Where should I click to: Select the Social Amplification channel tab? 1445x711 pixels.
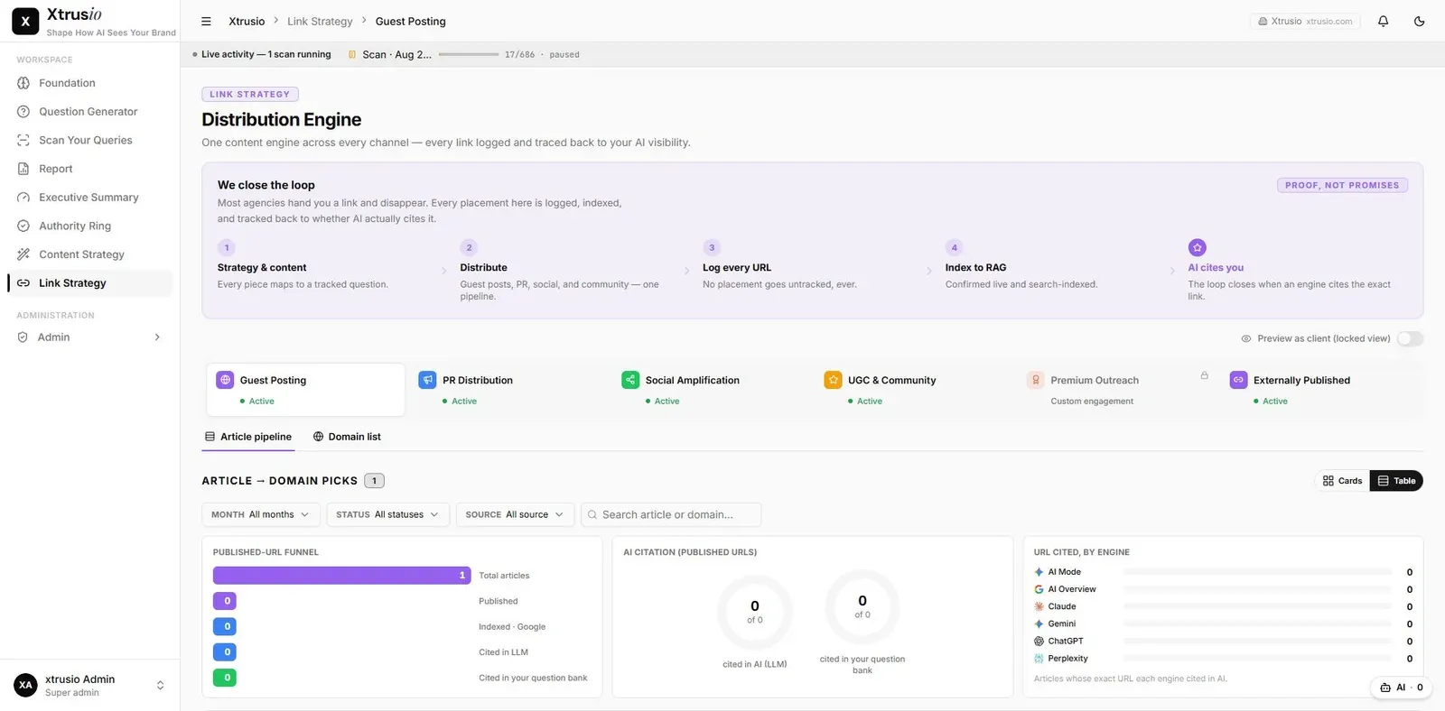click(x=711, y=391)
